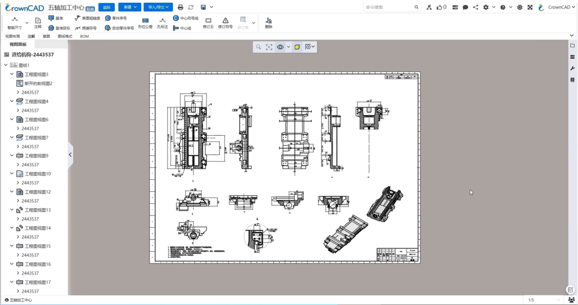The height and width of the screenshot is (305, 578).
Task: Select the 智能尺寸 smart dimension tool
Action: pyautogui.click(x=14, y=23)
